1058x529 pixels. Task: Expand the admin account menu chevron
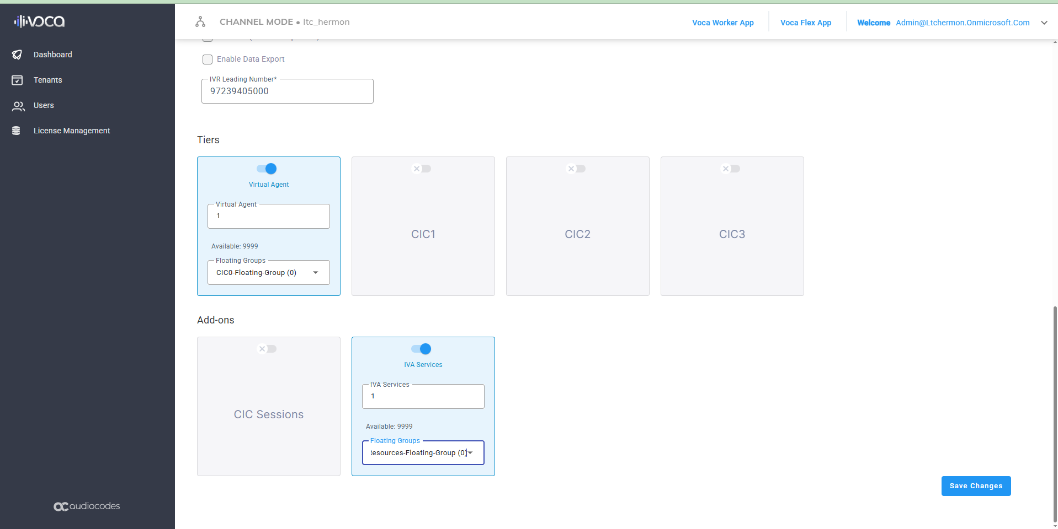tap(1044, 23)
